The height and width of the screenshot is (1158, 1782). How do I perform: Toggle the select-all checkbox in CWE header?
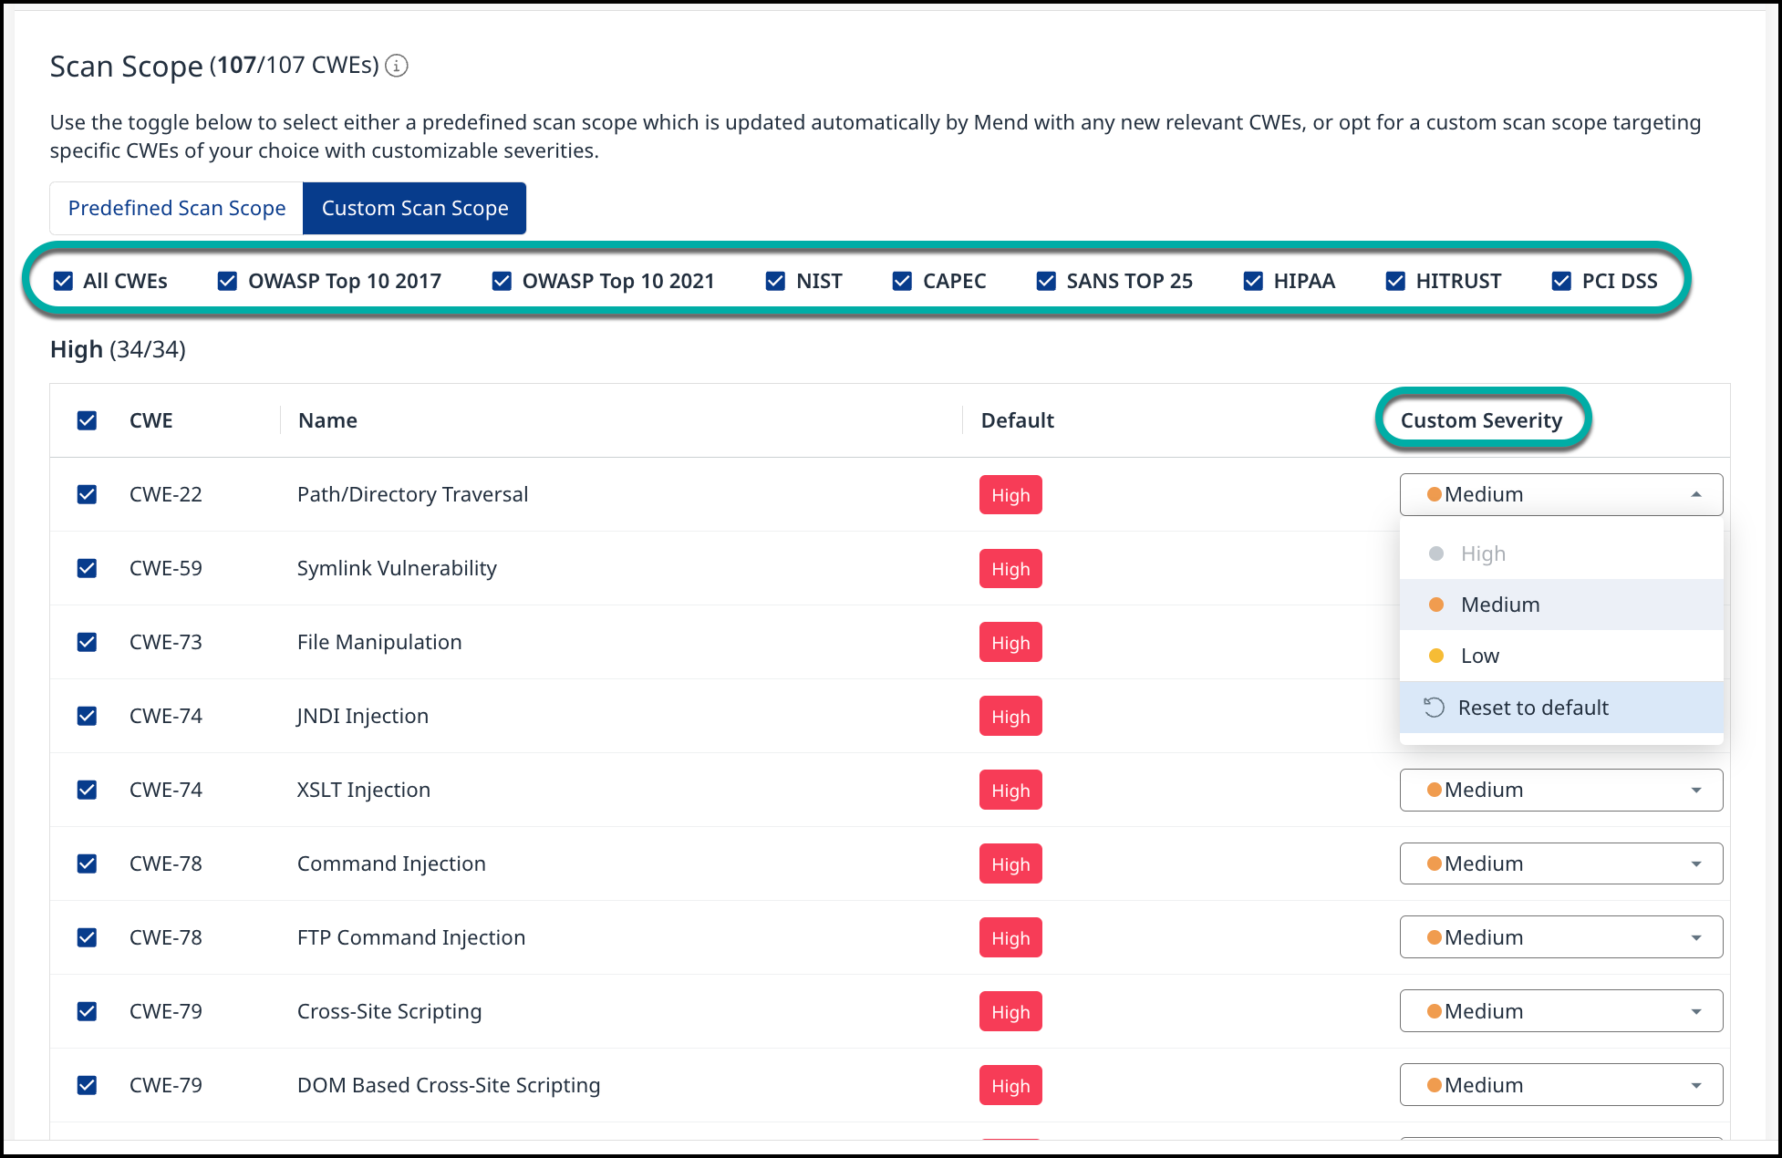click(87, 420)
